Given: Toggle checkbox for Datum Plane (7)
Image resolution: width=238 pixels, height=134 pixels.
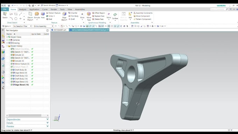Looking at the screenshot, I should pos(12,67).
